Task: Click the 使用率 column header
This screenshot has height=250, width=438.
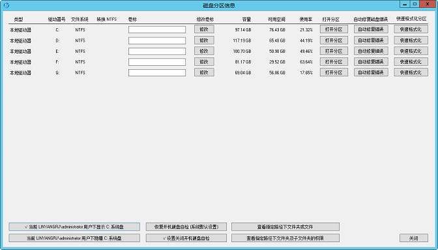Action: point(306,20)
